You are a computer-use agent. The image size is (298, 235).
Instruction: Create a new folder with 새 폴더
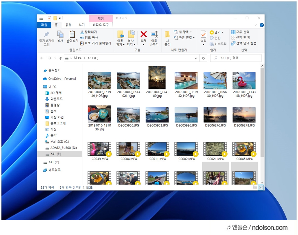167,38
